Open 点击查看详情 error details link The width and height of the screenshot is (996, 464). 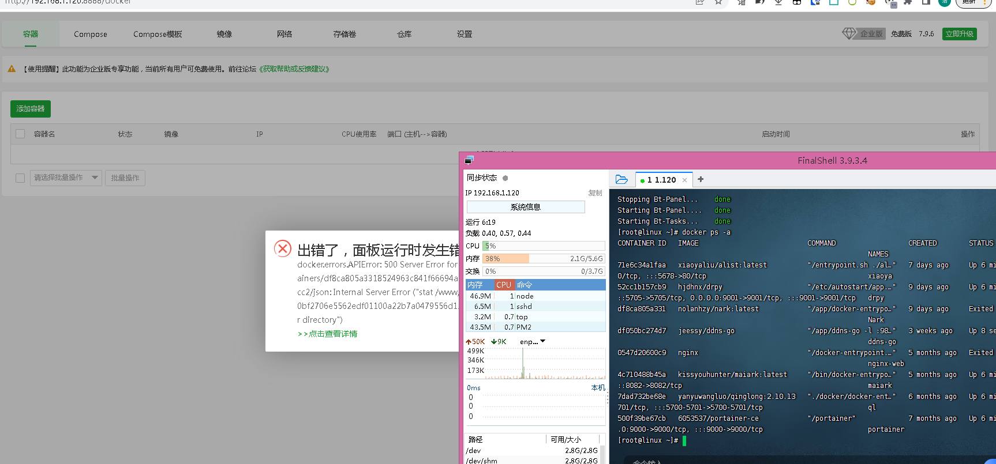(328, 334)
